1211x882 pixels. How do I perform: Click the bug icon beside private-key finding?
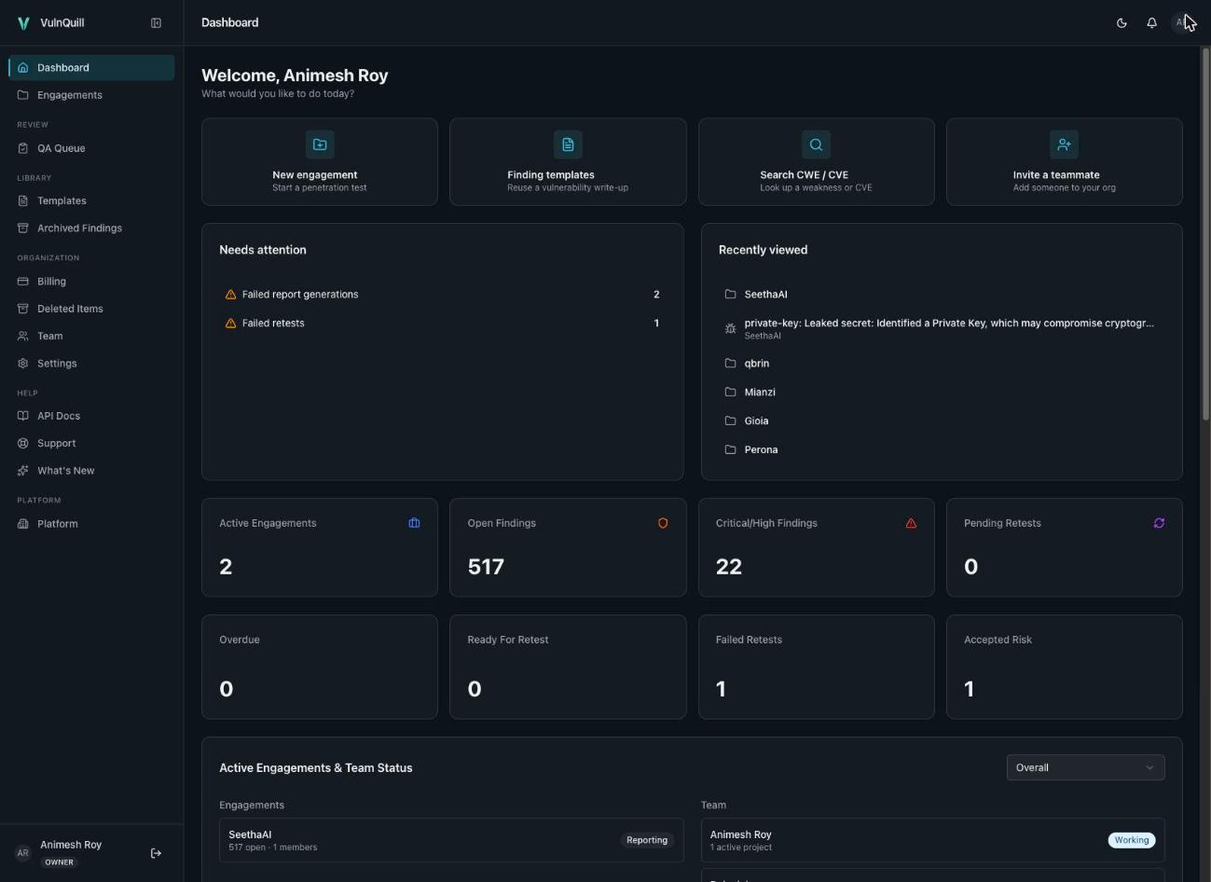tap(731, 329)
